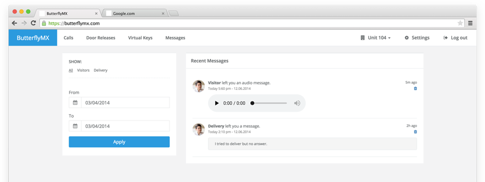Mute the audio with speaker icon
Viewport: 485px width, 182px height.
[x=297, y=103]
